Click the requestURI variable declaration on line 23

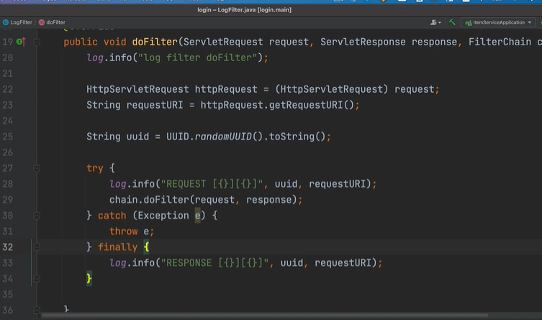155,105
